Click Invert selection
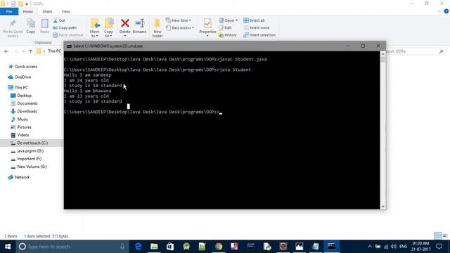 259,35
